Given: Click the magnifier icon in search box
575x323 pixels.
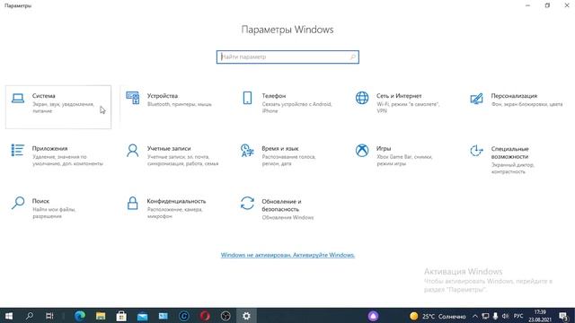Looking at the screenshot, I should [x=352, y=57].
